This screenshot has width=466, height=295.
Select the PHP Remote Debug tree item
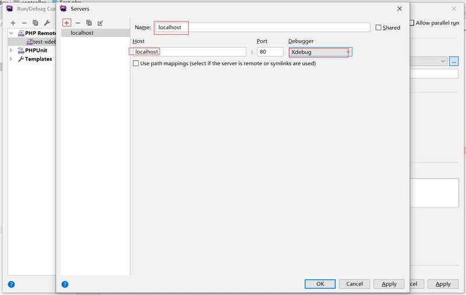pos(40,33)
